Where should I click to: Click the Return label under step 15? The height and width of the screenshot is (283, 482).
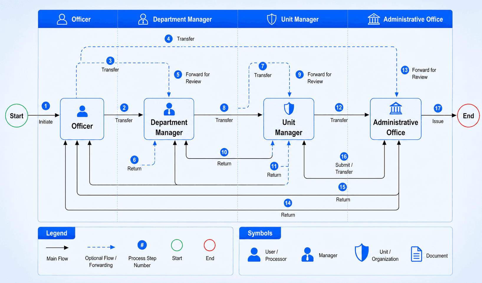coord(343,200)
